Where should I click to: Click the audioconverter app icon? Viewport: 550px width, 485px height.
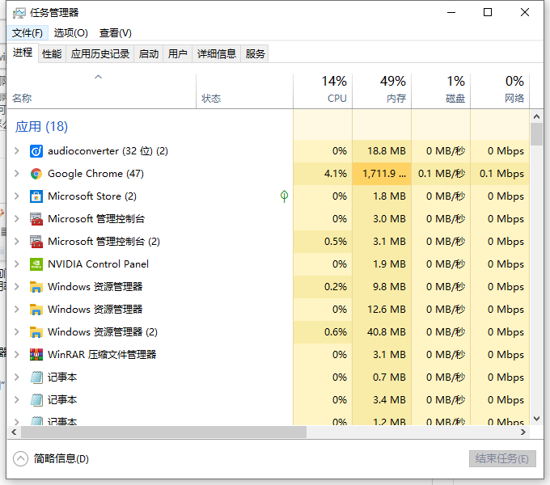click(x=36, y=151)
